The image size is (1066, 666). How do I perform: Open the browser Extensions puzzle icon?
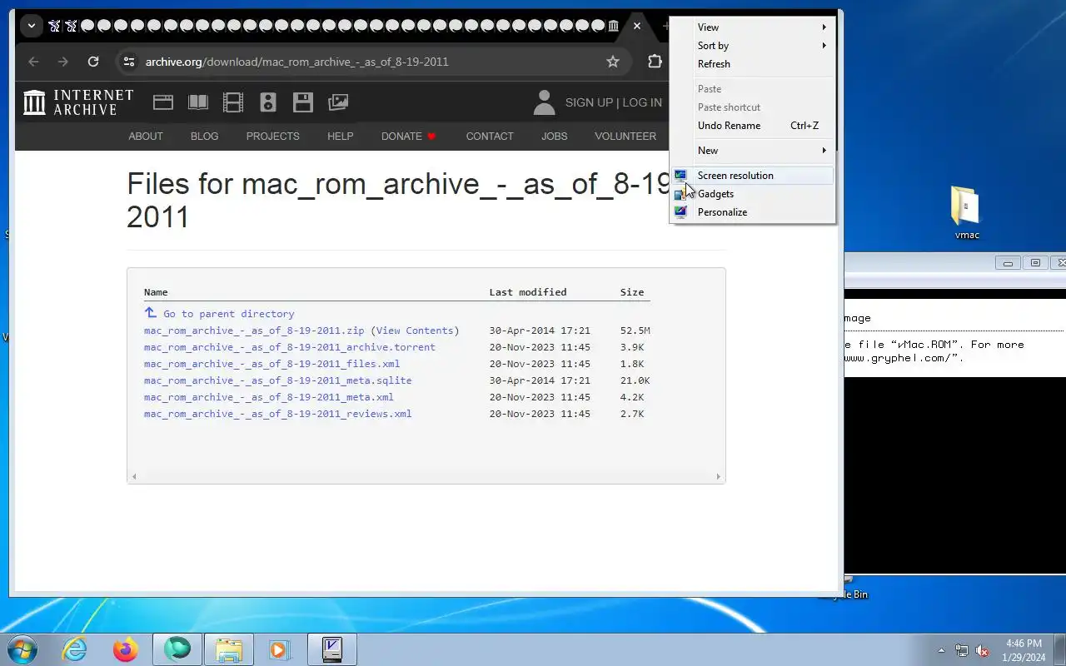[655, 62]
